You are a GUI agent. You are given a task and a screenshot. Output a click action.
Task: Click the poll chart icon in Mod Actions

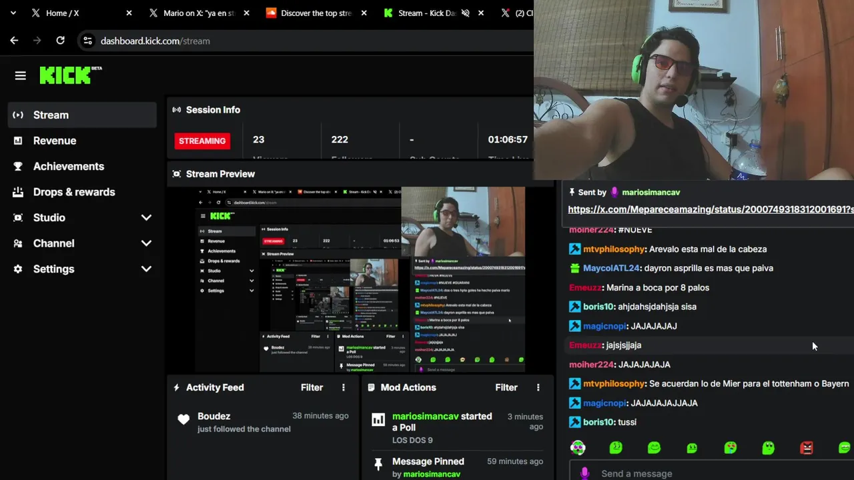(x=378, y=420)
